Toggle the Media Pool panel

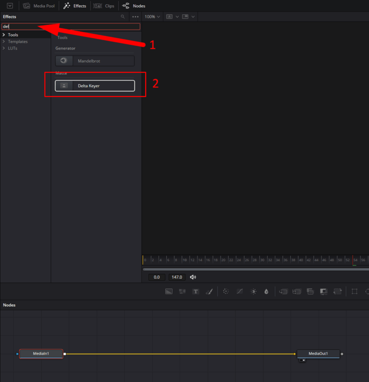(x=39, y=6)
